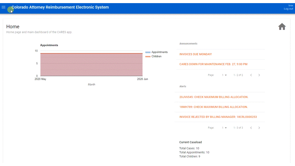295x166 pixels.
Task: Go to next Announcements page
Action: [259, 75]
